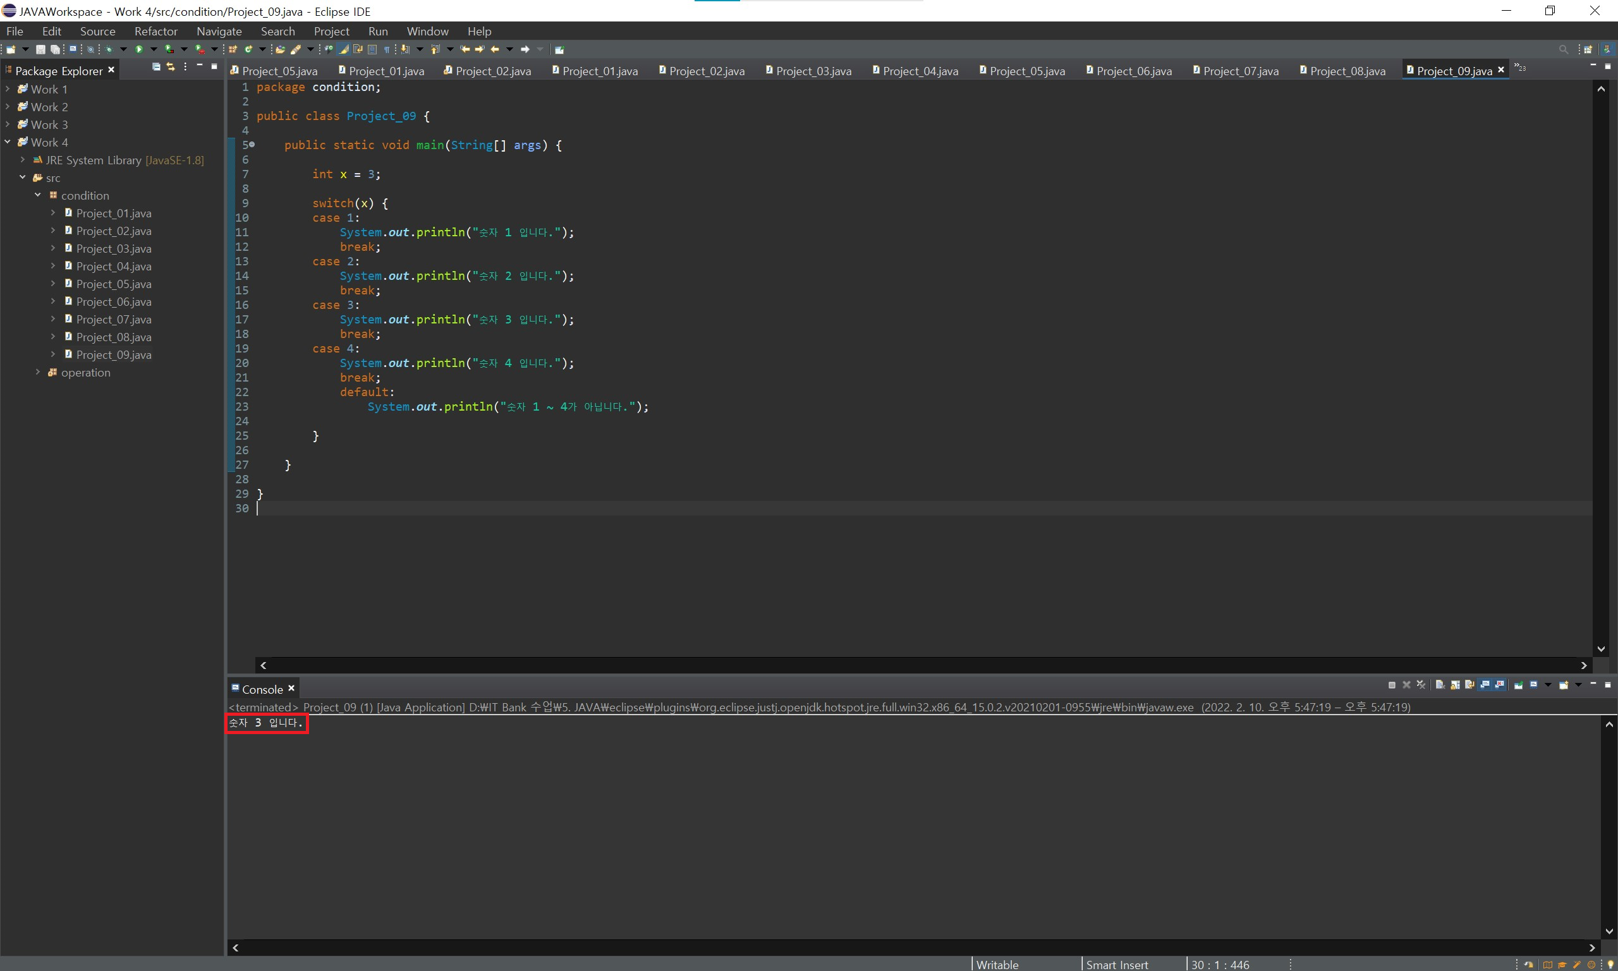Screen dimensions: 1618x971
Task: Open Project_06.java from Package Explorer
Action: pos(113,301)
